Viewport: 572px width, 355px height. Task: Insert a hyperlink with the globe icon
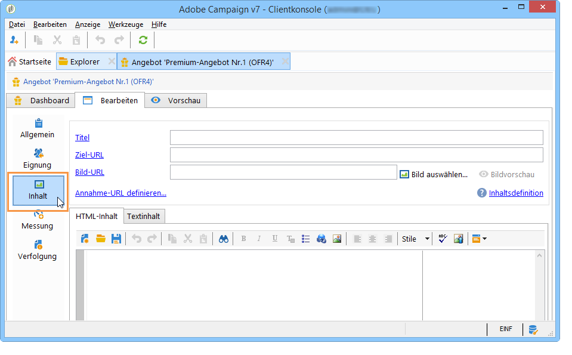tap(321, 239)
